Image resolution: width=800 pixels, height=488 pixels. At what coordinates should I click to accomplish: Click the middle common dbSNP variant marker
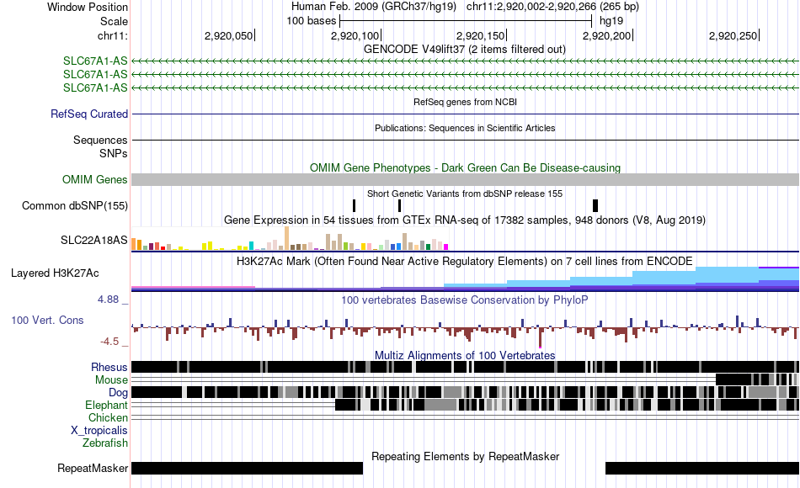(399, 205)
